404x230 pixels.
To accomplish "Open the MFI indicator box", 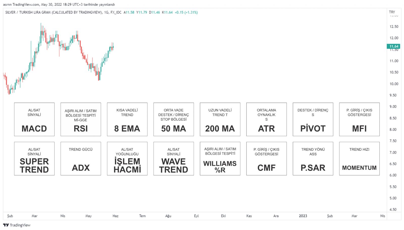I will [360, 119].
